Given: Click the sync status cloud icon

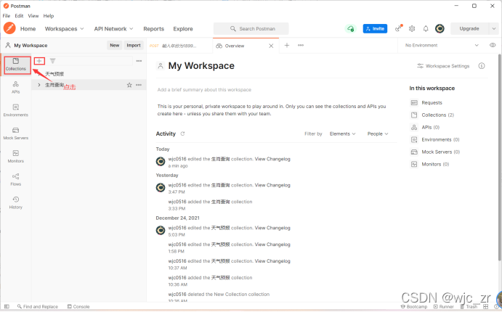Looking at the screenshot, I should coord(351,29).
